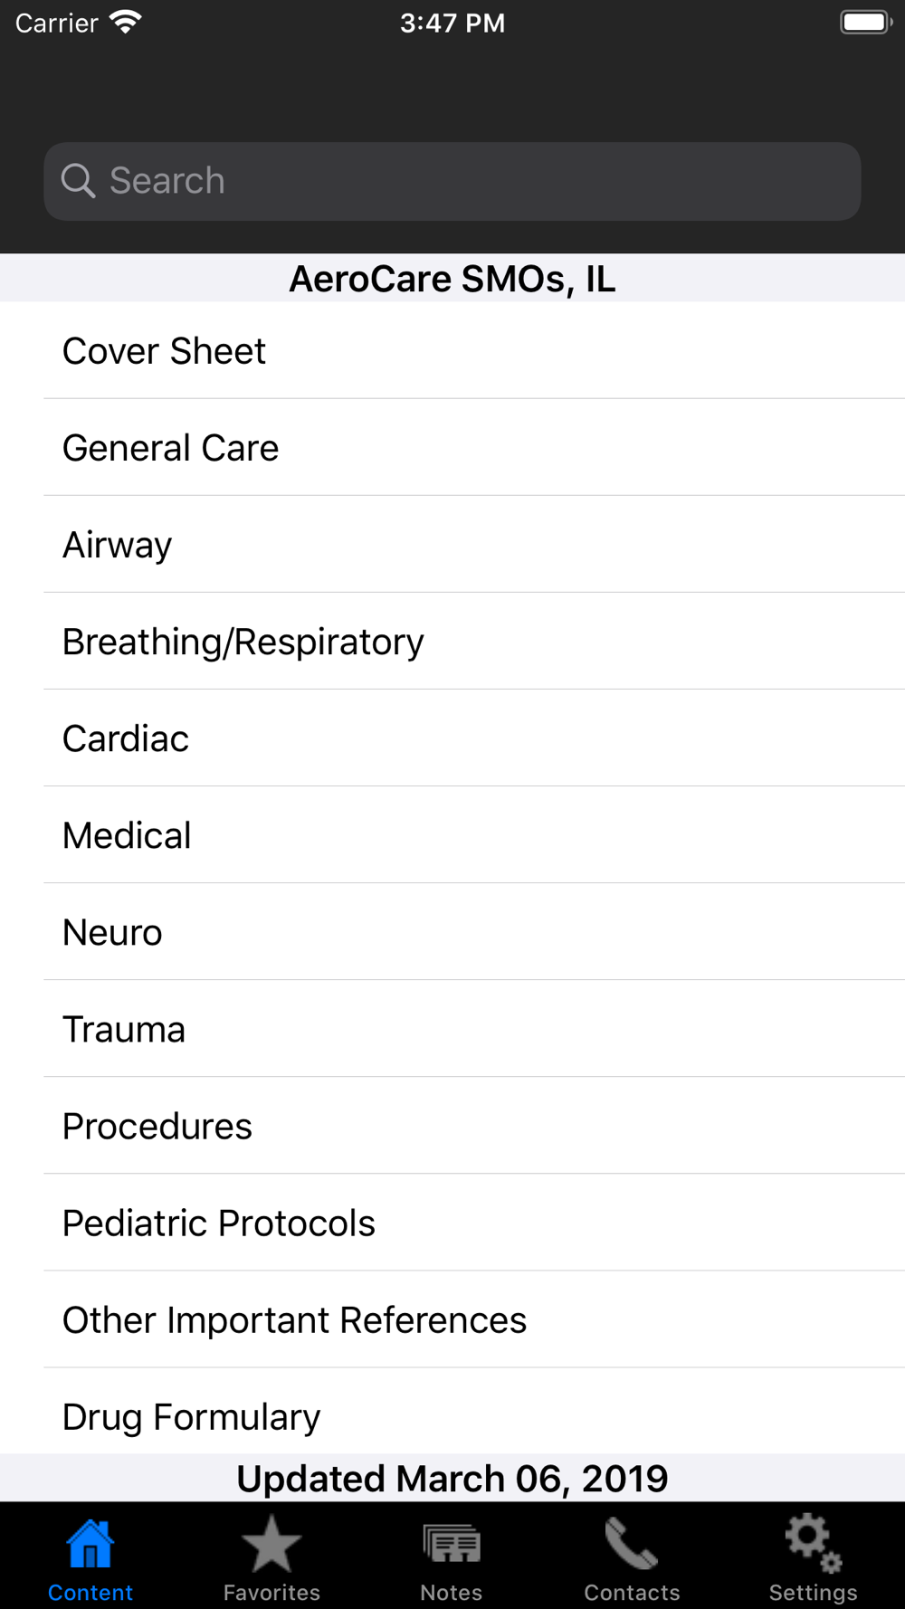Click the magnifying glass search icon
Image resolution: width=905 pixels, height=1609 pixels.
[x=79, y=181]
